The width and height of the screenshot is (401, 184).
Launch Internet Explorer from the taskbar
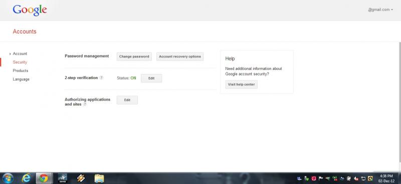click(26, 178)
